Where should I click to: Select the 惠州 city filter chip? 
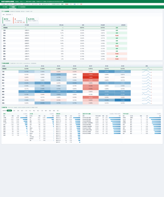(46, 111)
